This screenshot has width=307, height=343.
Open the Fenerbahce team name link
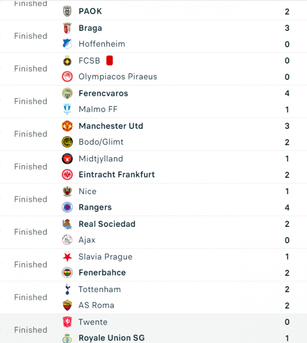[x=102, y=273]
